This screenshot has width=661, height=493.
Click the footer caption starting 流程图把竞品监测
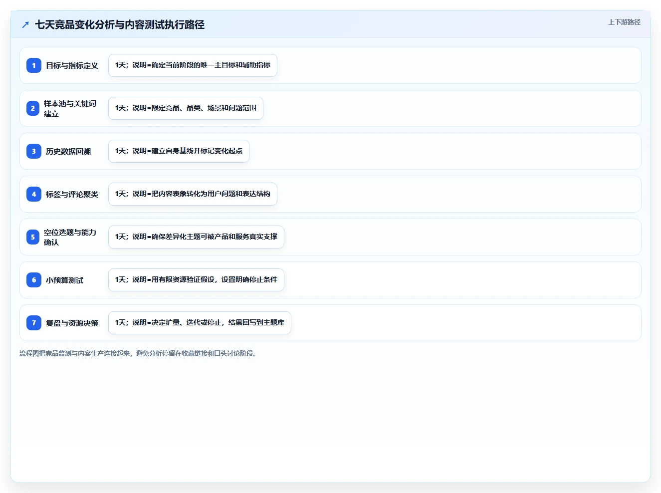tap(138, 353)
